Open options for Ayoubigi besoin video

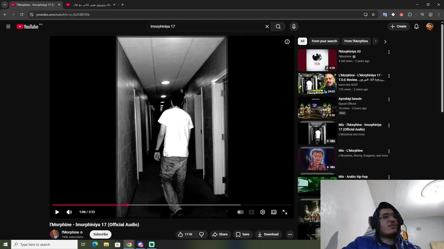click(x=389, y=99)
